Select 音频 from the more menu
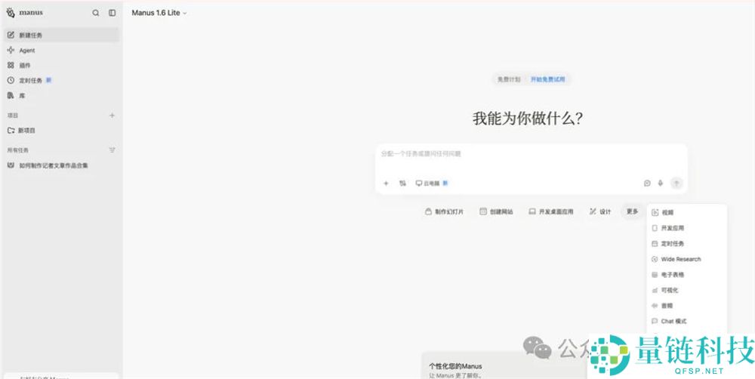This screenshot has width=755, height=379. tap(687, 306)
